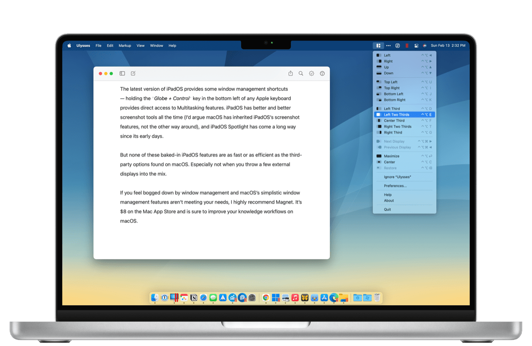Click the paragraph starting "The latest version of iPadOS"
Screen dimensions: 532x346
point(211,113)
